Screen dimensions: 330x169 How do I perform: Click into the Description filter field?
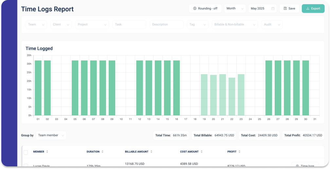point(166,24)
